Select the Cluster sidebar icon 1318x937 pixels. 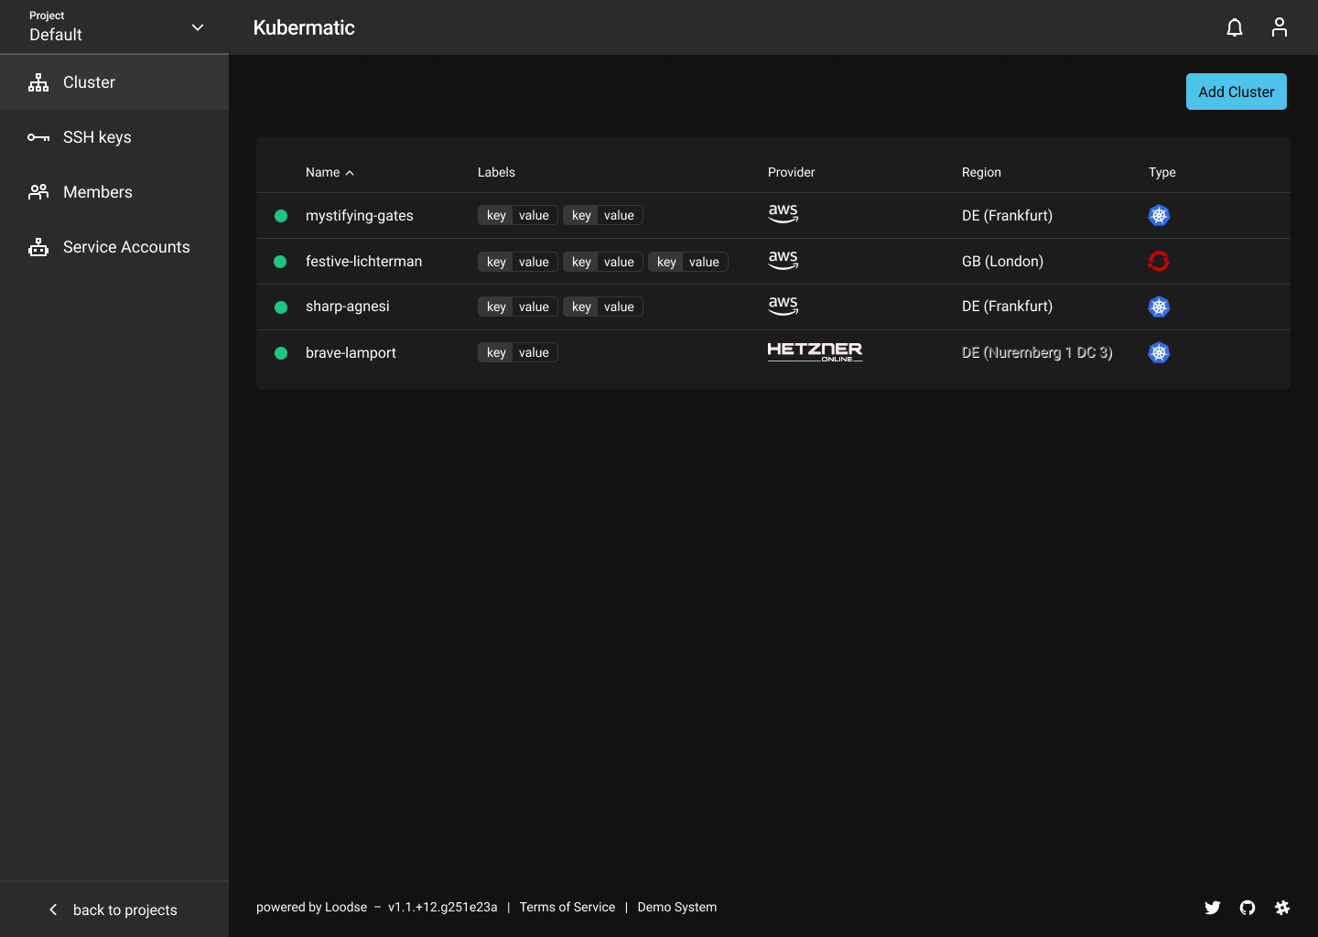click(38, 82)
